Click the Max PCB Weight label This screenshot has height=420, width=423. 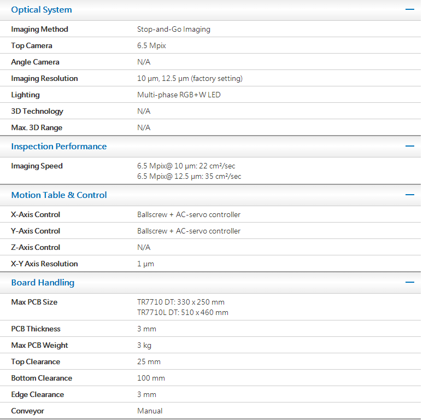(x=39, y=345)
